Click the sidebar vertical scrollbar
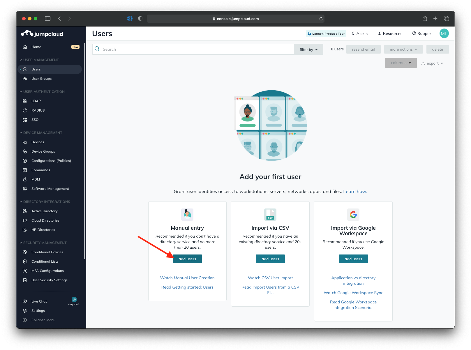This screenshot has width=471, height=350. 84,151
